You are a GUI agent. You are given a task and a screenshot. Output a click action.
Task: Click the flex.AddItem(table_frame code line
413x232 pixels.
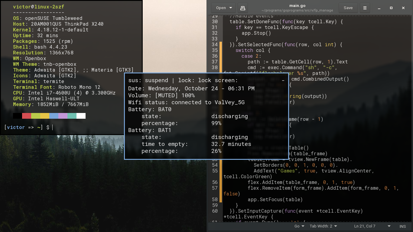click(301, 182)
